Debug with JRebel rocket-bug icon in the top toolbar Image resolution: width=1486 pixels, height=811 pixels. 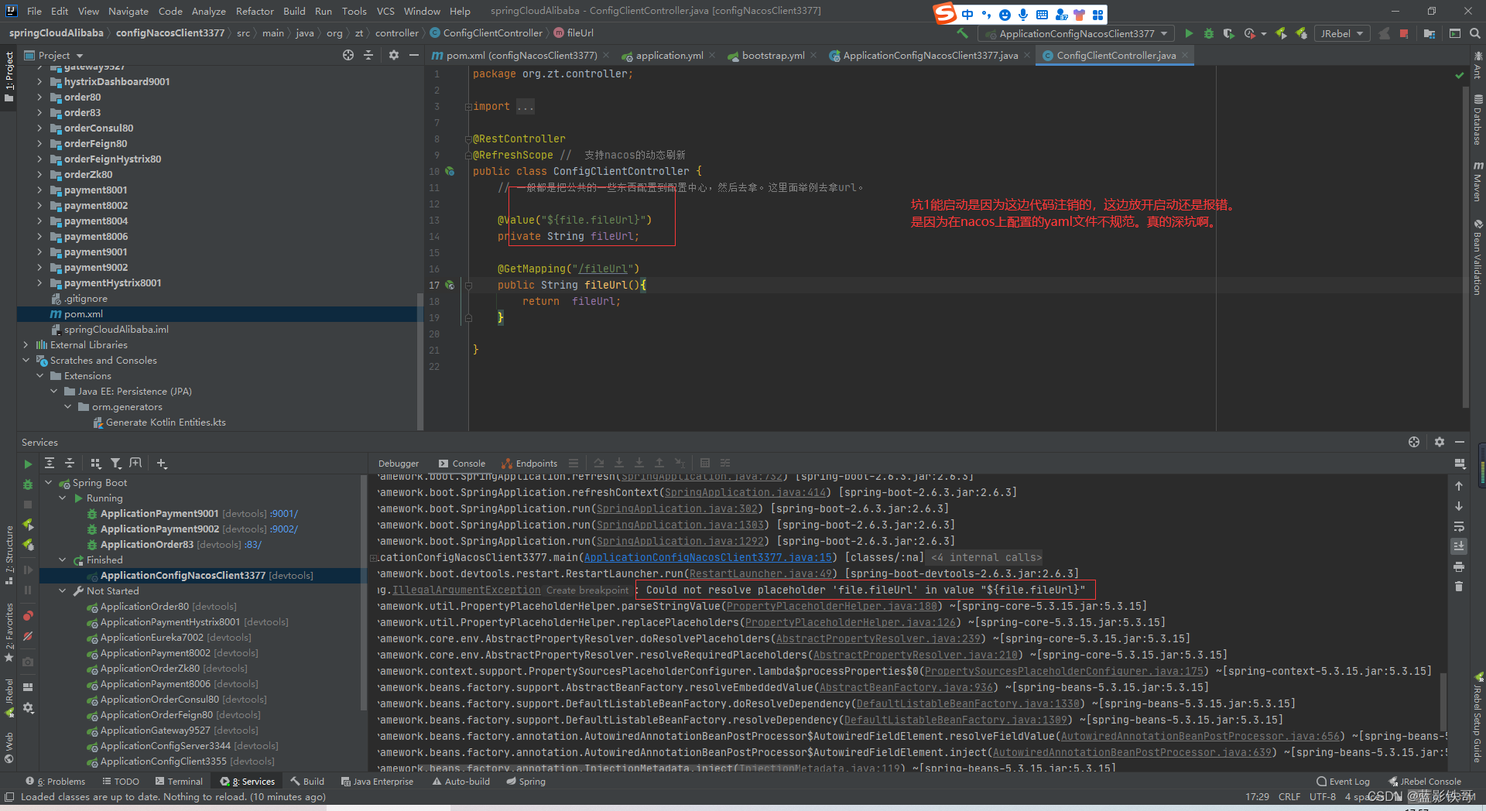[1301, 33]
